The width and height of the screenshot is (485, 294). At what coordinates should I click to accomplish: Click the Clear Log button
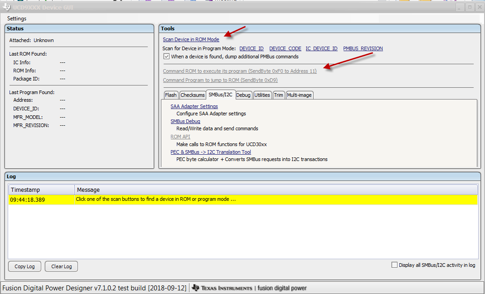61,266
